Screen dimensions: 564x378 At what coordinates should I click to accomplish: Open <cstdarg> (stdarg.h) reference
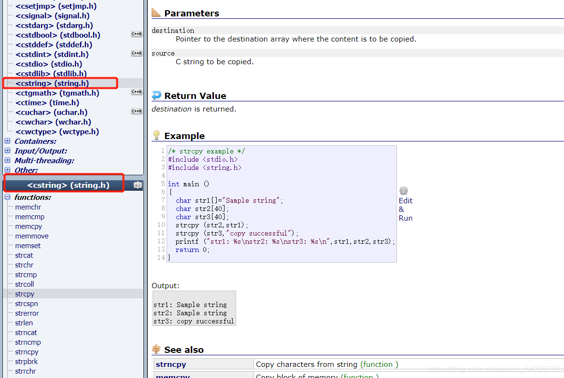click(54, 26)
